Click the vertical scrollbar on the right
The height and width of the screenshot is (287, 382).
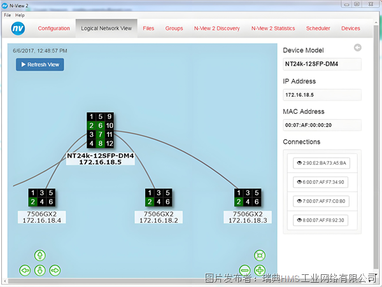376,146
